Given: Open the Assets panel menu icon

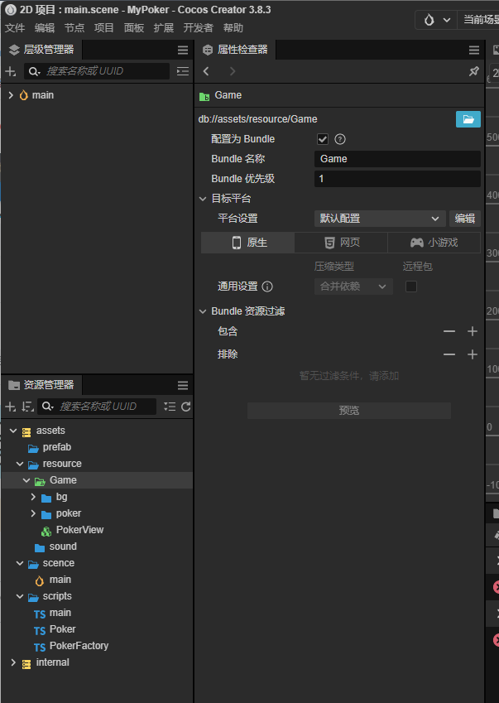Looking at the screenshot, I should [183, 386].
